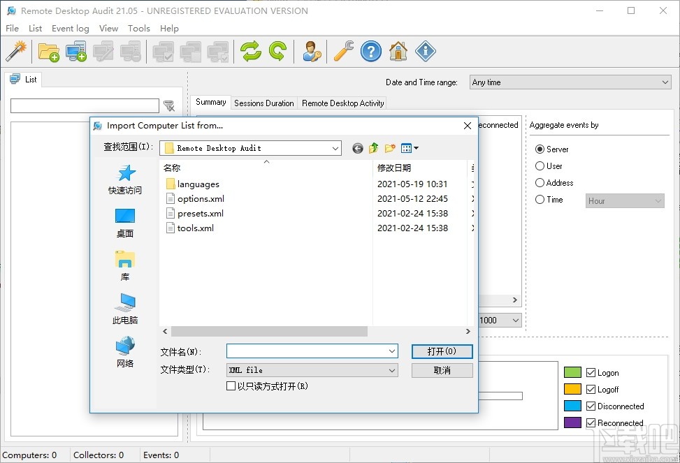The height and width of the screenshot is (463, 680).
Task: Click the green refresh arrows toolbar icon
Action: 250,50
